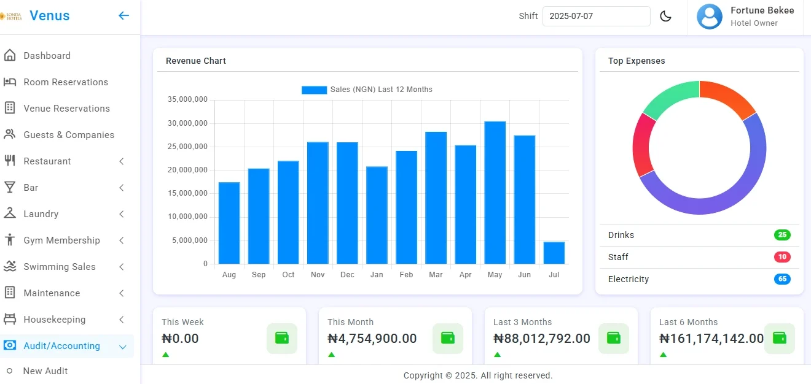The image size is (811, 384).
Task: Open the wallet icon on This Month card
Action: coord(447,338)
